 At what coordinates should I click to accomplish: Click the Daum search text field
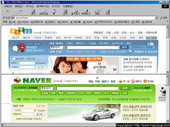pyautogui.click(x=93, y=47)
